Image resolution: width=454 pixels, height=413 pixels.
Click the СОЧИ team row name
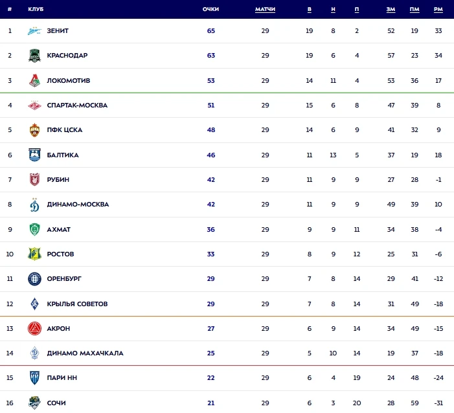[x=56, y=403]
